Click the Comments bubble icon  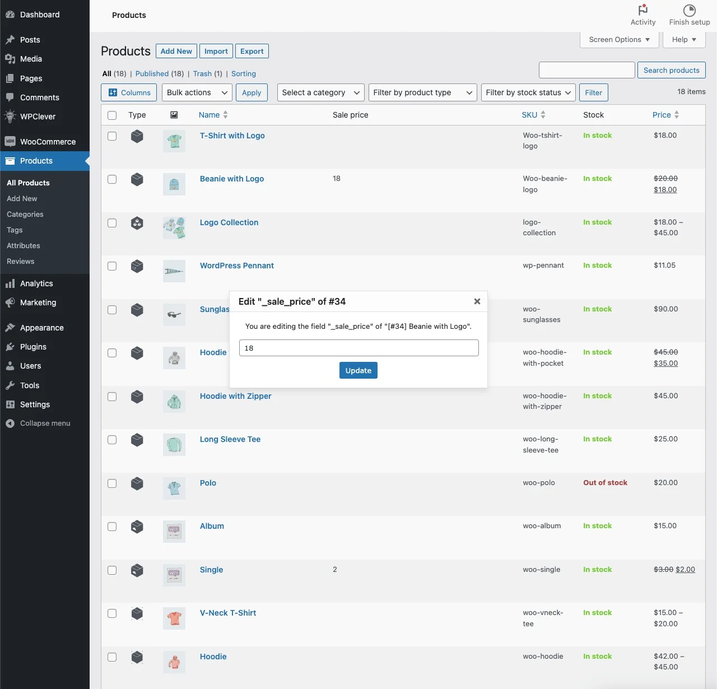coord(10,97)
